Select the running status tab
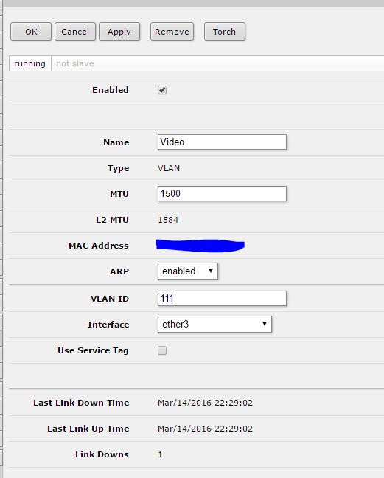The image size is (384, 478). (29, 63)
